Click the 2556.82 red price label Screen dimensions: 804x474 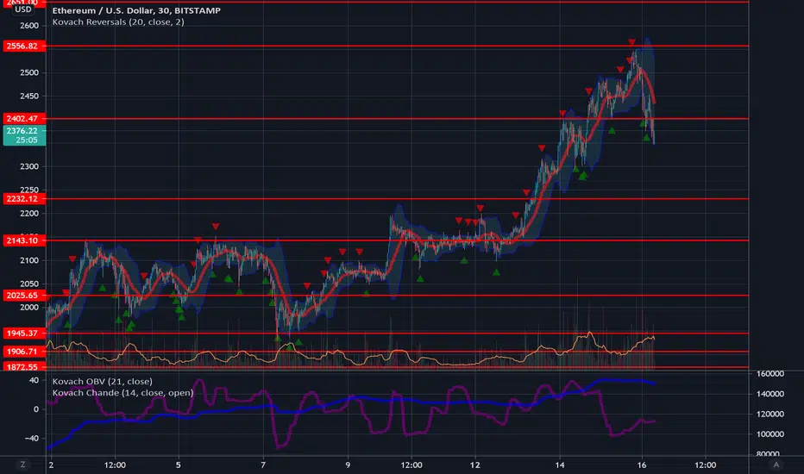click(24, 47)
